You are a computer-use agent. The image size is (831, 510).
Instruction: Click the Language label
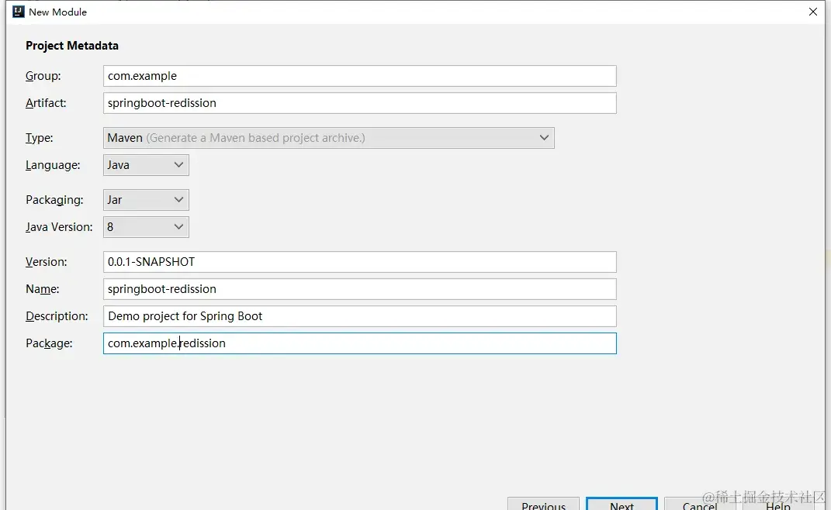(x=53, y=165)
